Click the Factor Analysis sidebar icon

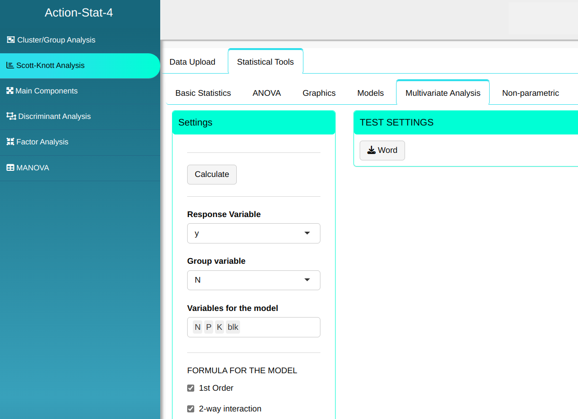coord(10,142)
